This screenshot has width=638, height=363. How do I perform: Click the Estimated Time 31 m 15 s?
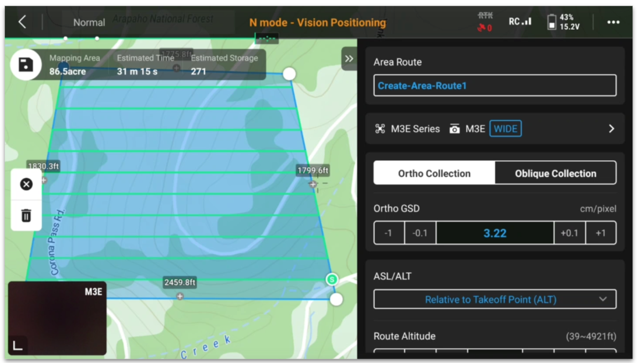point(145,65)
